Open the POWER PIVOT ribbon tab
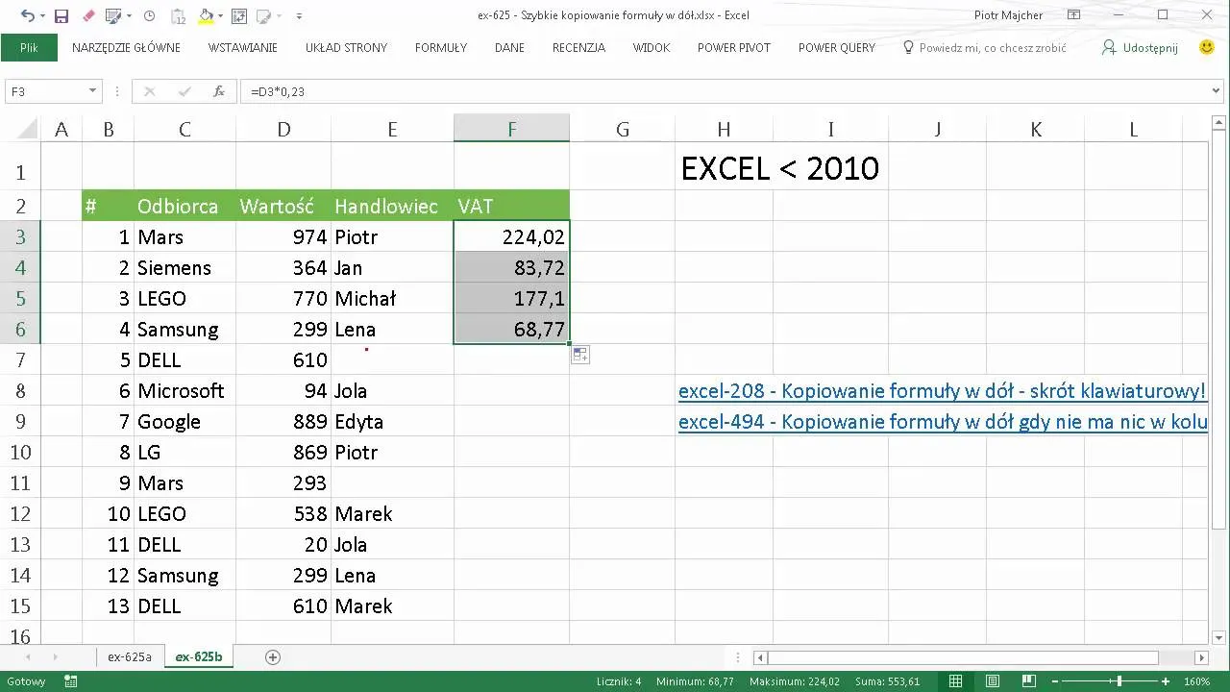 tap(733, 47)
